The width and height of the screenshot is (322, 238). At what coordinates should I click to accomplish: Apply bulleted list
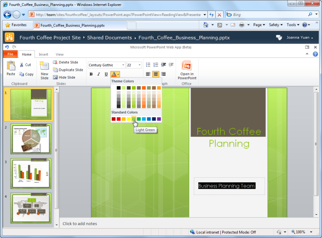coord(148,65)
